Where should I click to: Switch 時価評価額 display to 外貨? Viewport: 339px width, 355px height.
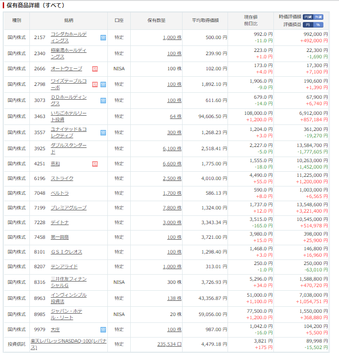[x=318, y=17]
